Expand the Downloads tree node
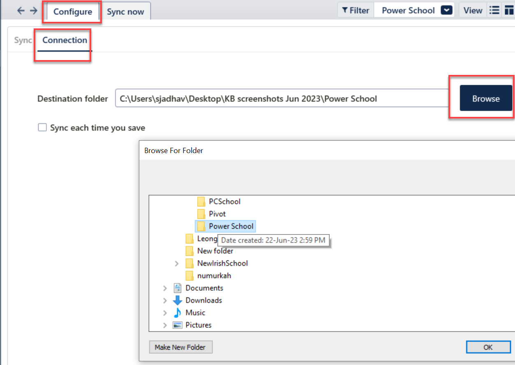Screen dimensions: 515x365 click(165, 300)
